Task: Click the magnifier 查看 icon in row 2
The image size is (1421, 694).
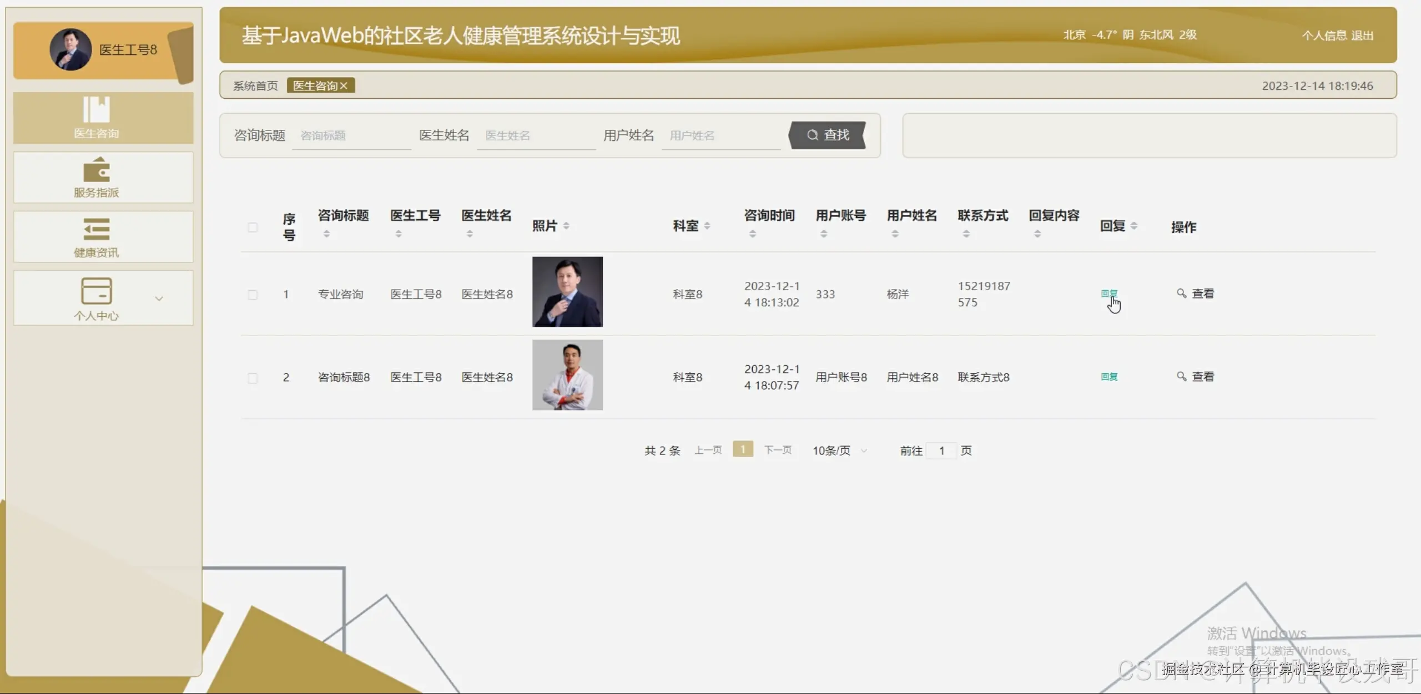Action: point(1181,376)
